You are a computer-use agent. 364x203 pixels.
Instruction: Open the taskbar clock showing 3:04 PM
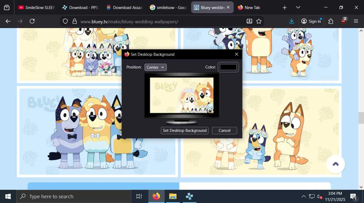pyautogui.click(x=335, y=196)
